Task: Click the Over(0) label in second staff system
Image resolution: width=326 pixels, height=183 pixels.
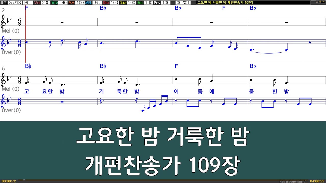Action: 11,110
